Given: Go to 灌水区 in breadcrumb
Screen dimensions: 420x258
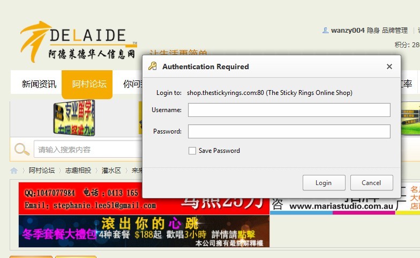Looking at the screenshot, I should coord(111,171).
